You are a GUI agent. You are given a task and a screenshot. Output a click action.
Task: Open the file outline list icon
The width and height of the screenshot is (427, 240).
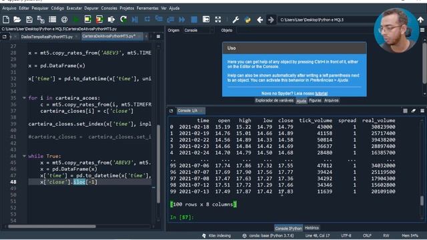click(x=52, y=19)
